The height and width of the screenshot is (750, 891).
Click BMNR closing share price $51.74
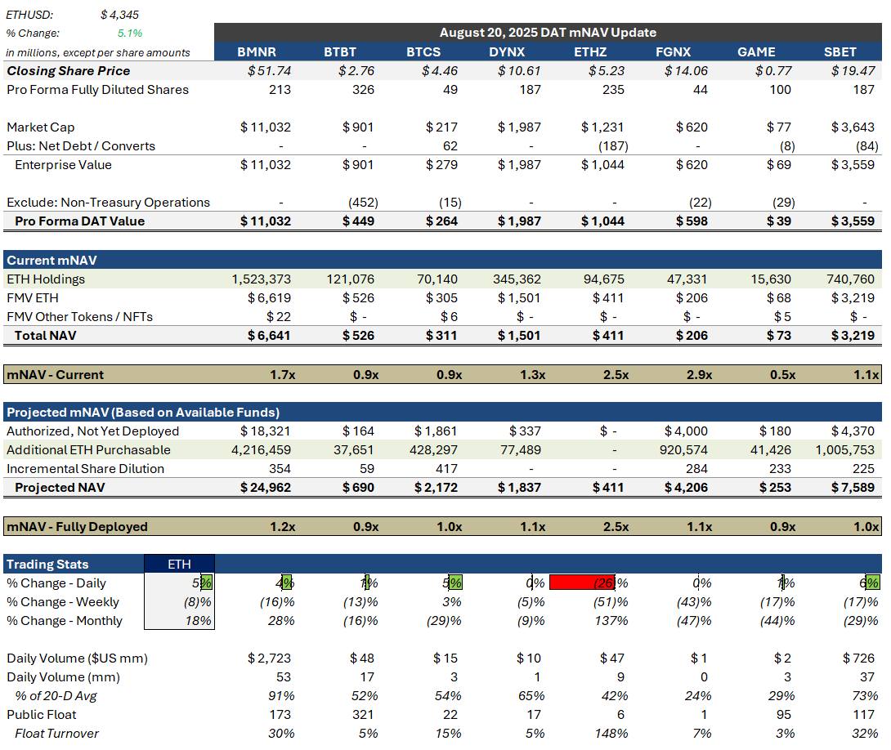click(269, 71)
